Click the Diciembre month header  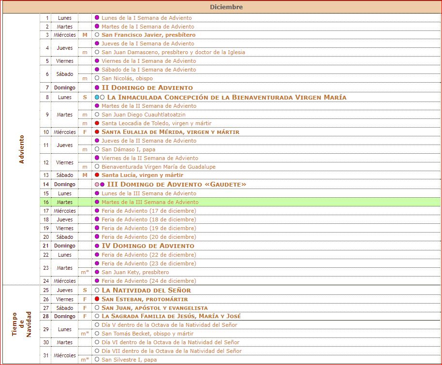click(x=226, y=7)
